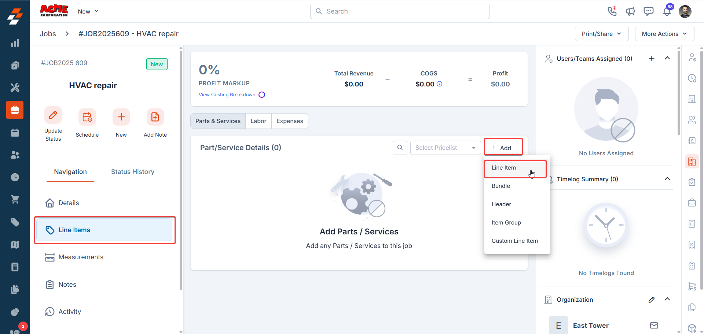Click the View Costing Breakdown link

click(x=227, y=94)
